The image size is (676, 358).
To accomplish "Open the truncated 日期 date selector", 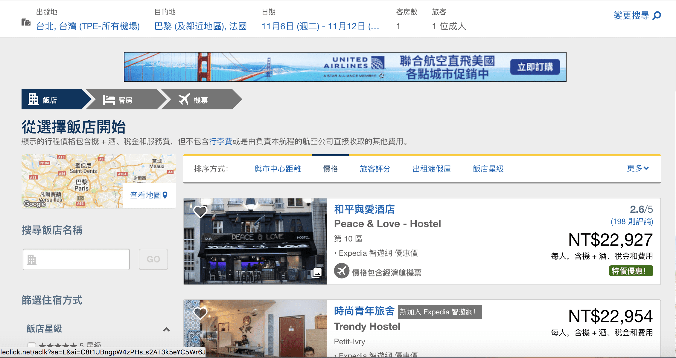I will (320, 26).
